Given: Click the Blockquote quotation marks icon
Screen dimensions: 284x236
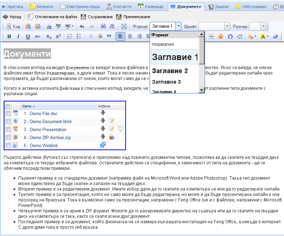Looking at the screenshot, I should point(109,36).
